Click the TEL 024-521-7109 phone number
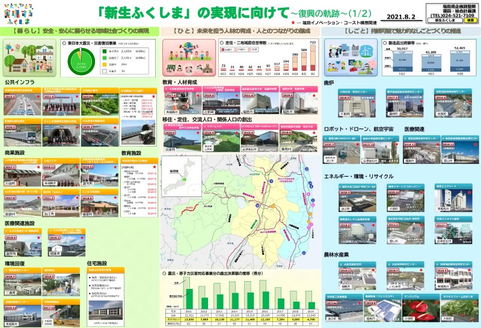Viewport: 481px width, 328px height. click(452, 16)
